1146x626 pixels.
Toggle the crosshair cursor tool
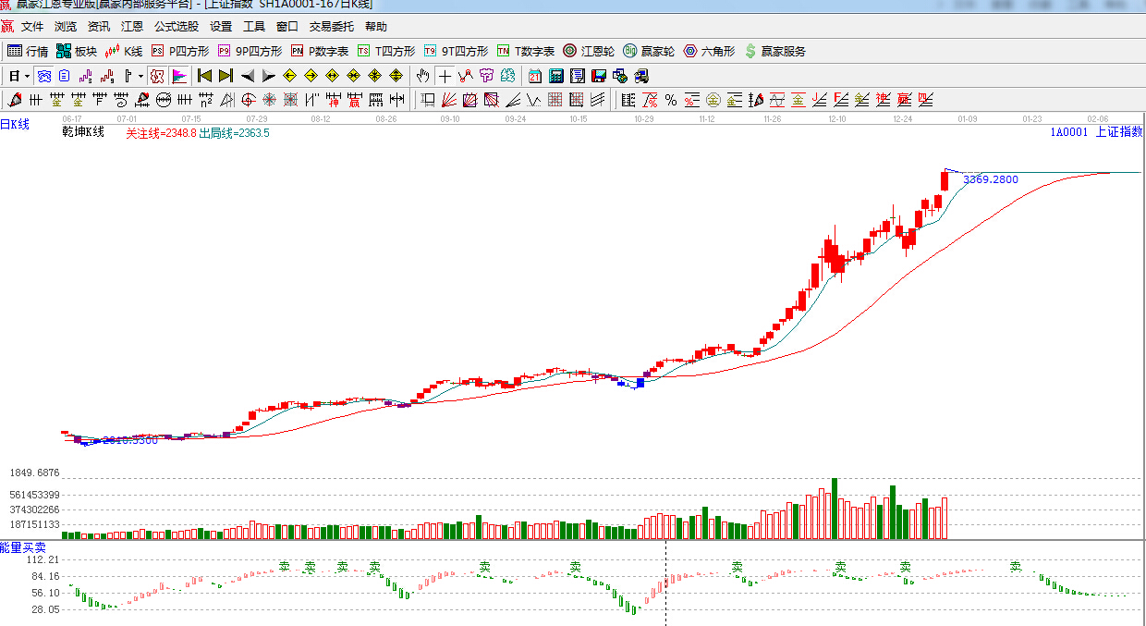click(445, 76)
